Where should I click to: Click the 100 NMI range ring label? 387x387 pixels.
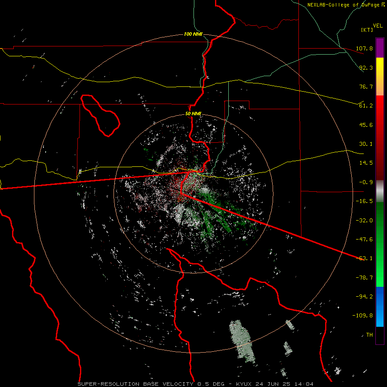[193, 34]
